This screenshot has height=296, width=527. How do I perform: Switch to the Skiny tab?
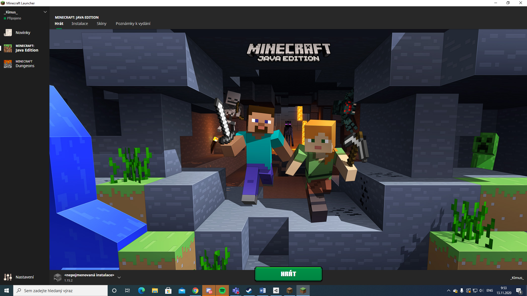click(x=101, y=24)
